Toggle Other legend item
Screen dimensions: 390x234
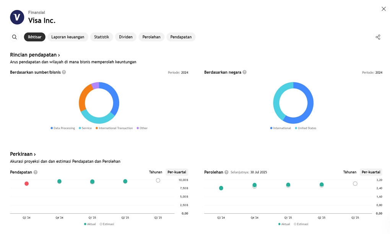142,128
